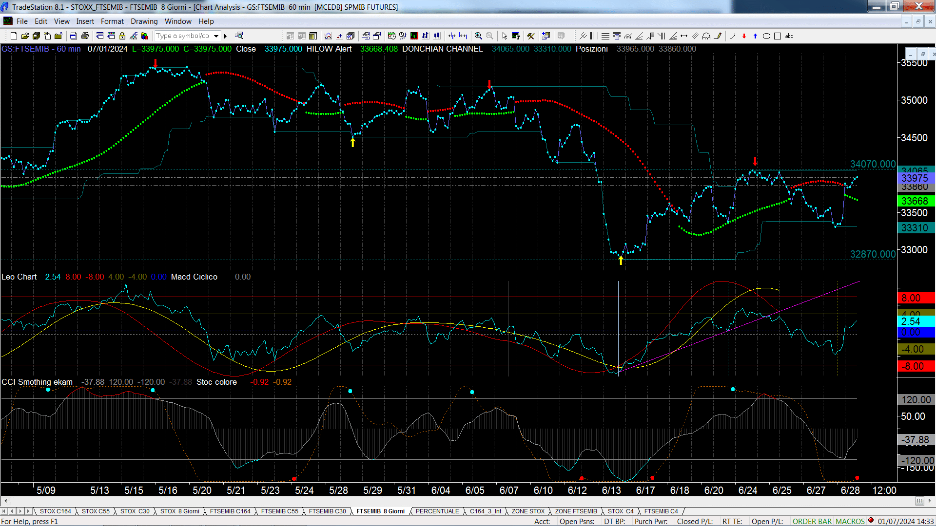Create a new document with the New icon

coord(14,36)
